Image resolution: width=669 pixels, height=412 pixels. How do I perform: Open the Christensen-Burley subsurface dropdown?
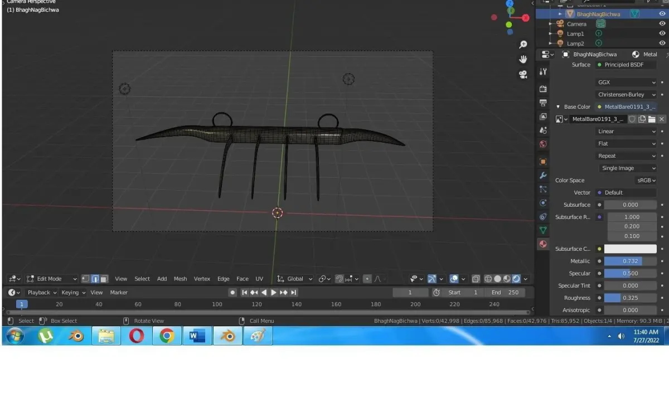coord(626,95)
